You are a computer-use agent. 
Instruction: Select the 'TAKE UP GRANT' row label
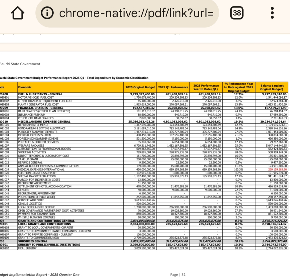point(28,159)
